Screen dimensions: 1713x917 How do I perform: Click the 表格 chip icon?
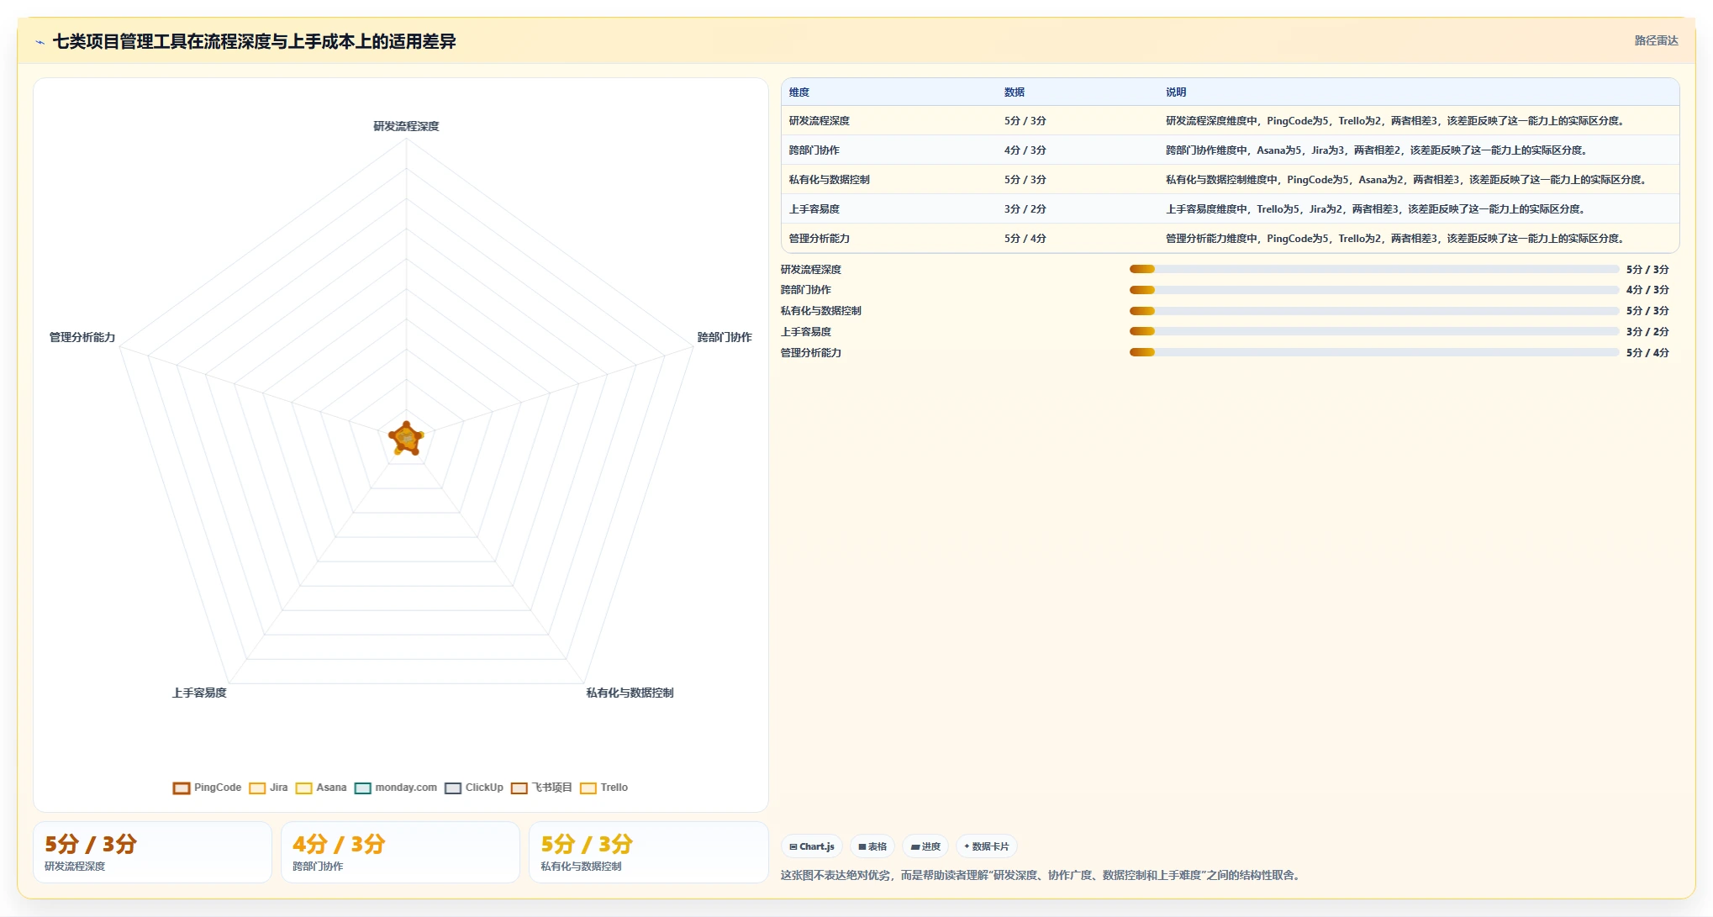(862, 846)
